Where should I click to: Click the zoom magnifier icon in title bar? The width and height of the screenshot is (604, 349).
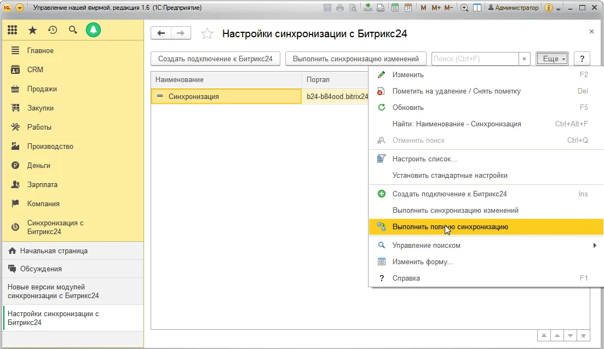(464, 8)
